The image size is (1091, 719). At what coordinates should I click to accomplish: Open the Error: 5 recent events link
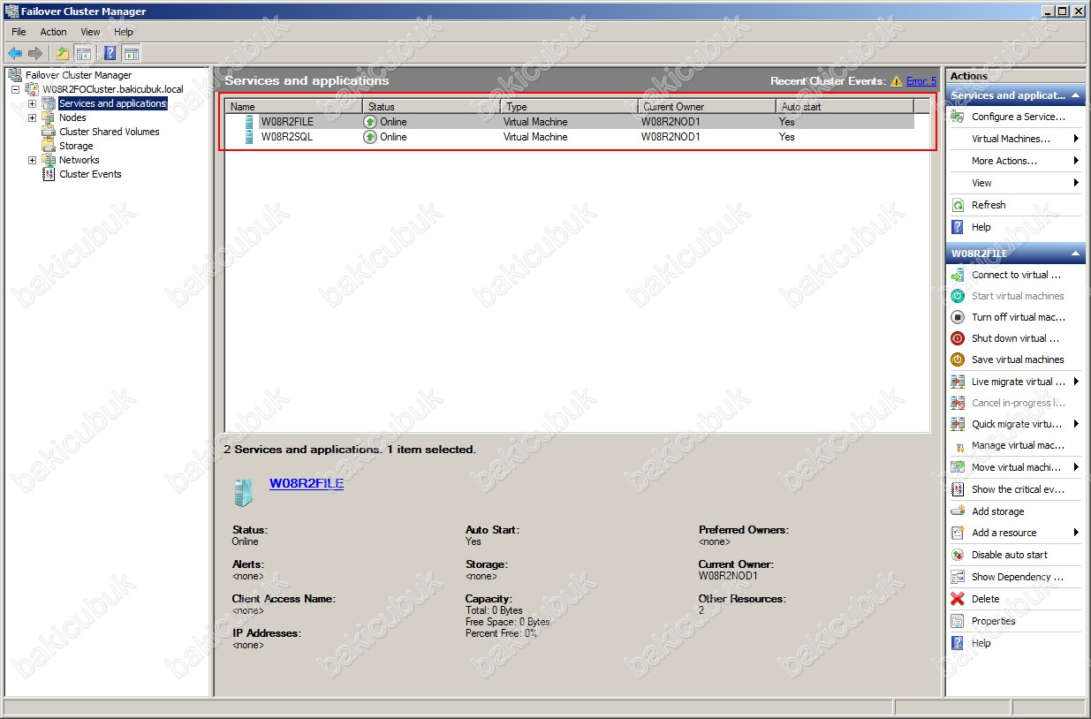click(921, 81)
